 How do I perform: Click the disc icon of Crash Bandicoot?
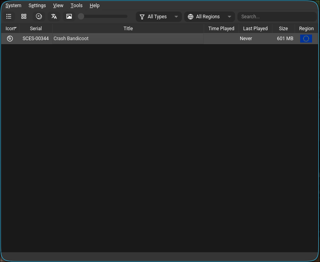click(x=10, y=39)
